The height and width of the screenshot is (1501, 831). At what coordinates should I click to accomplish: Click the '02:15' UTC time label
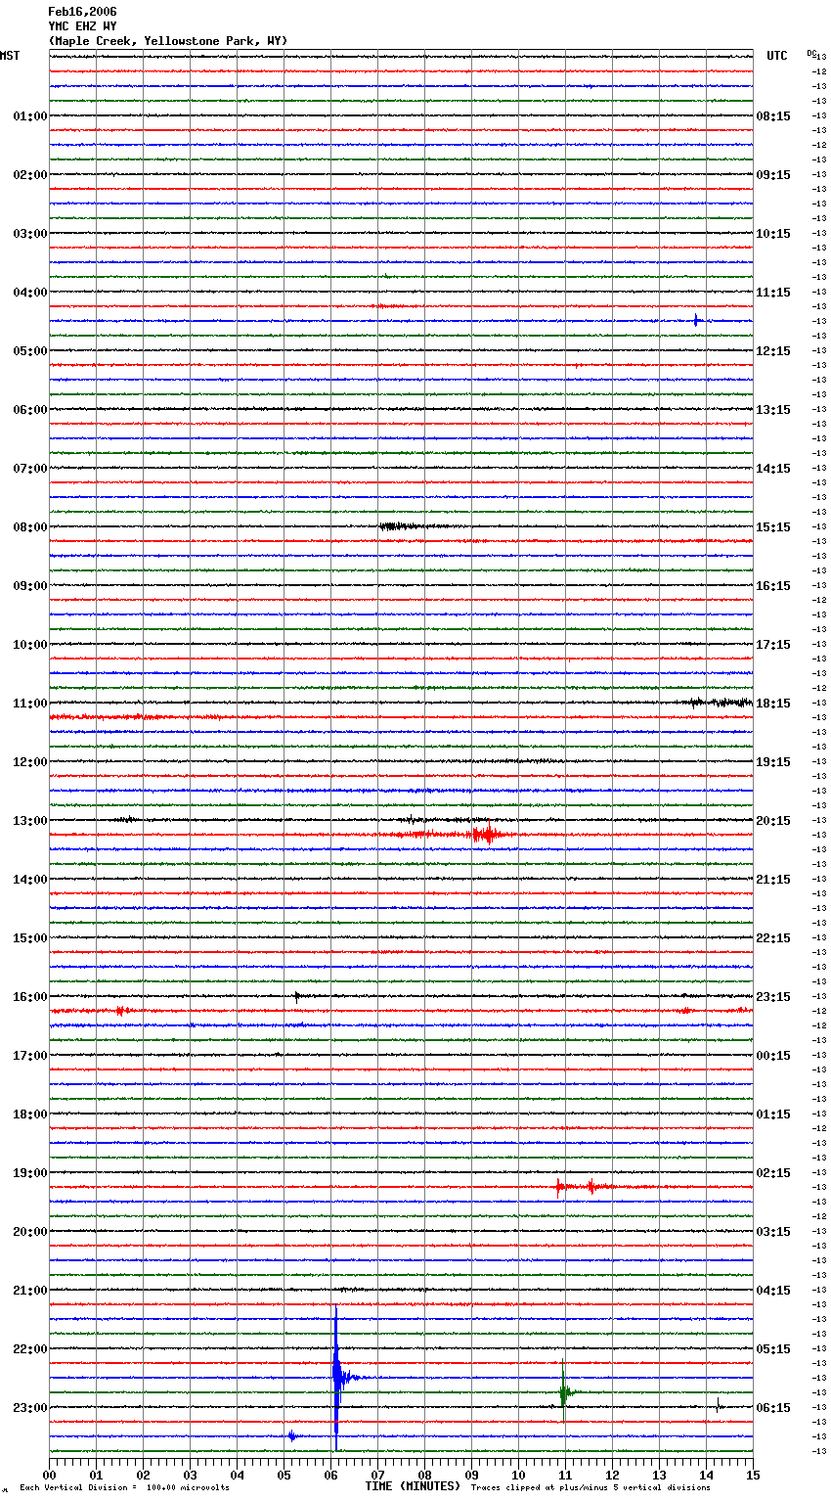[773, 1173]
